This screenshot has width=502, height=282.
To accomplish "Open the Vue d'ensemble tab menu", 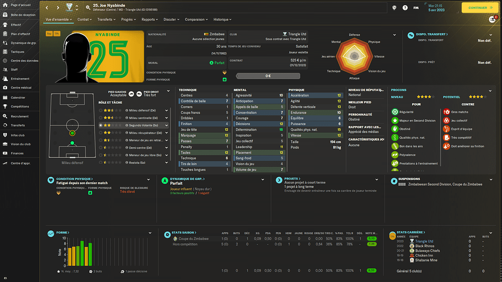I will click(58, 19).
